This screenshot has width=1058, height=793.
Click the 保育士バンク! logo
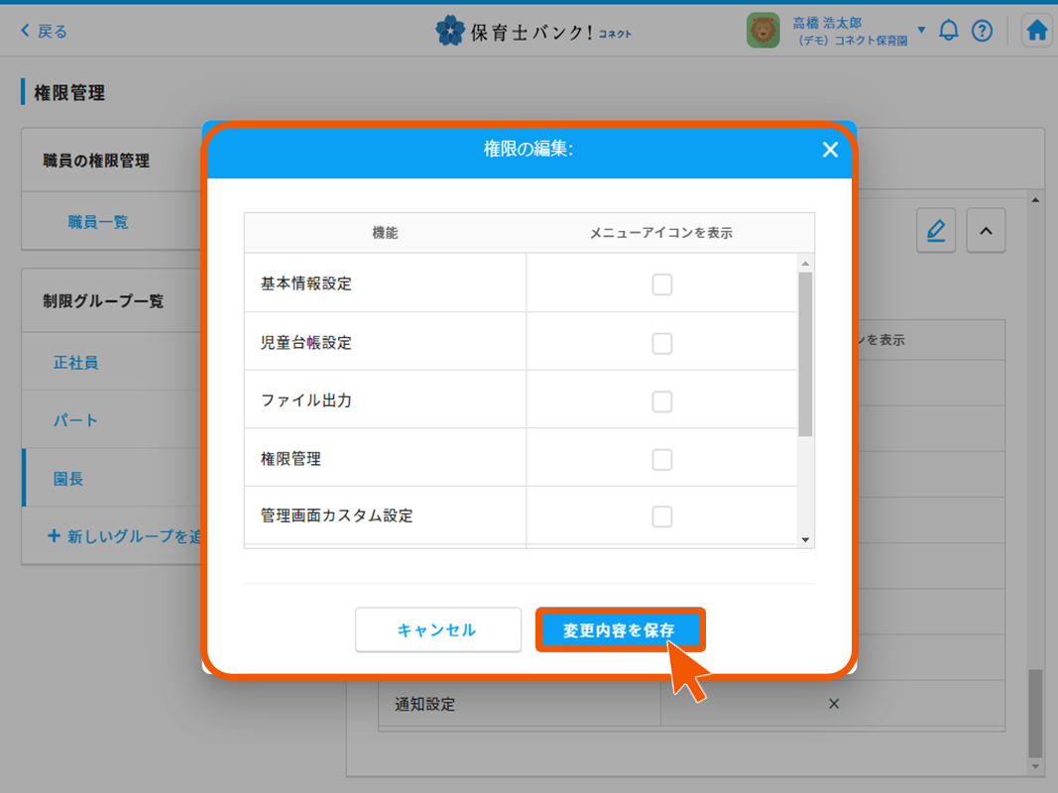(x=532, y=31)
